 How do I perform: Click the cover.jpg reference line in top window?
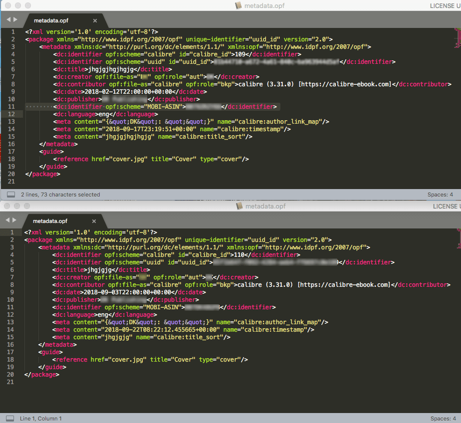(151, 159)
